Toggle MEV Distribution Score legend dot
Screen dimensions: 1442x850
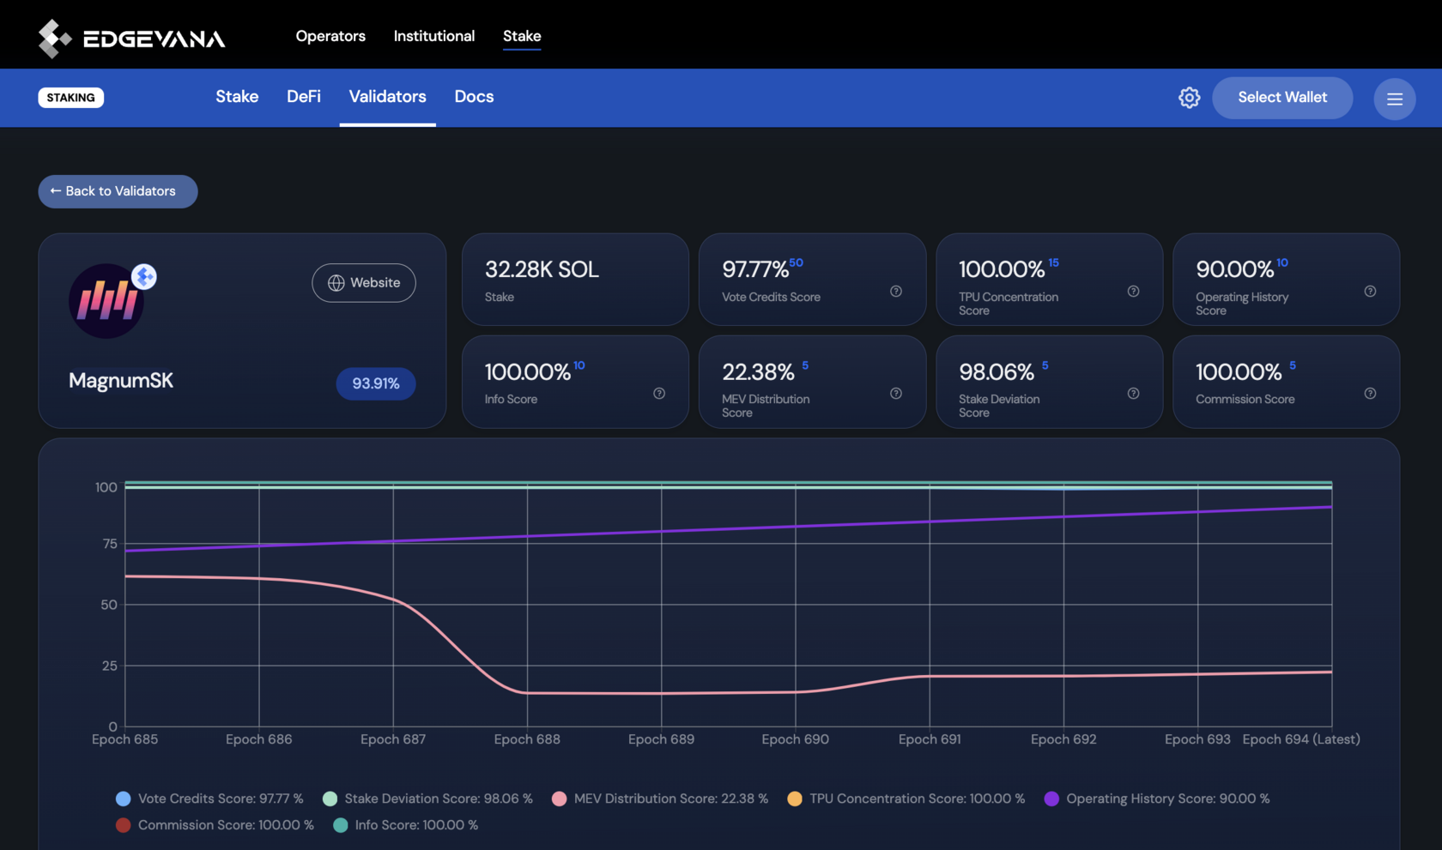[x=559, y=799]
